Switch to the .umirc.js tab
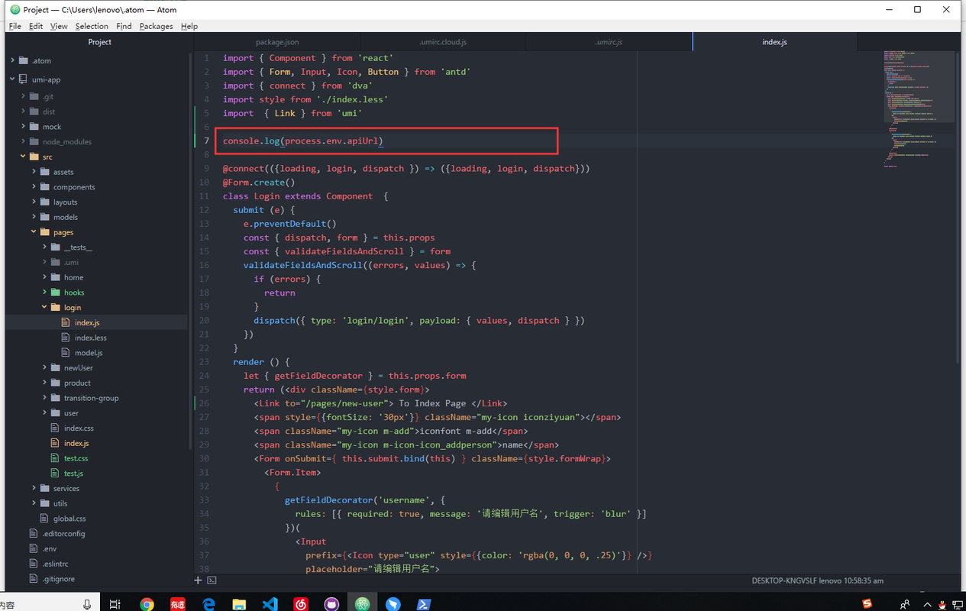The height and width of the screenshot is (611, 966). click(x=609, y=42)
